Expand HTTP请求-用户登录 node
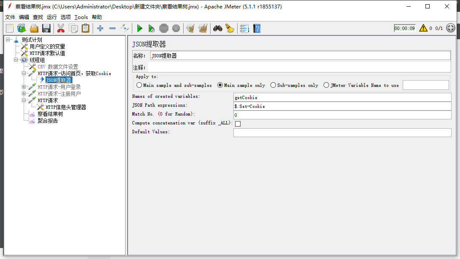This screenshot has height=259, width=460. 24,86
